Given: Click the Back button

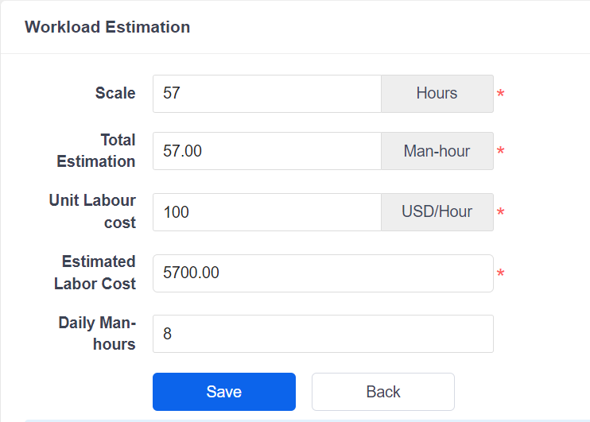Looking at the screenshot, I should [x=382, y=392].
